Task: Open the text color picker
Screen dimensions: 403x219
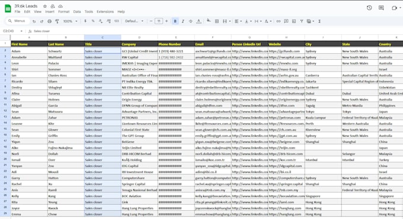Action: pyautogui.click(x=199, y=21)
